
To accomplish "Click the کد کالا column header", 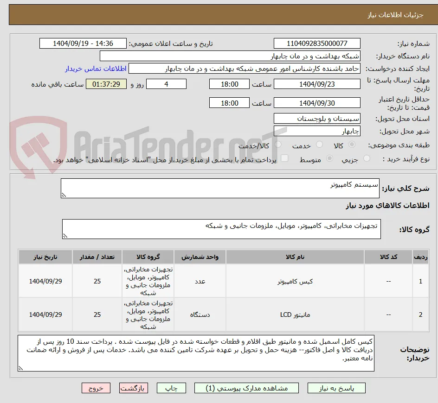I will click(x=388, y=257).
